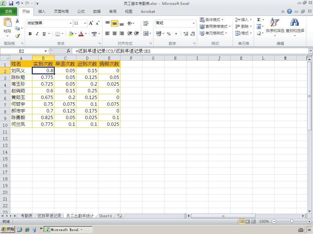313x234 pixels.
Task: Toggle Bold formatting
Action: pos(30,34)
